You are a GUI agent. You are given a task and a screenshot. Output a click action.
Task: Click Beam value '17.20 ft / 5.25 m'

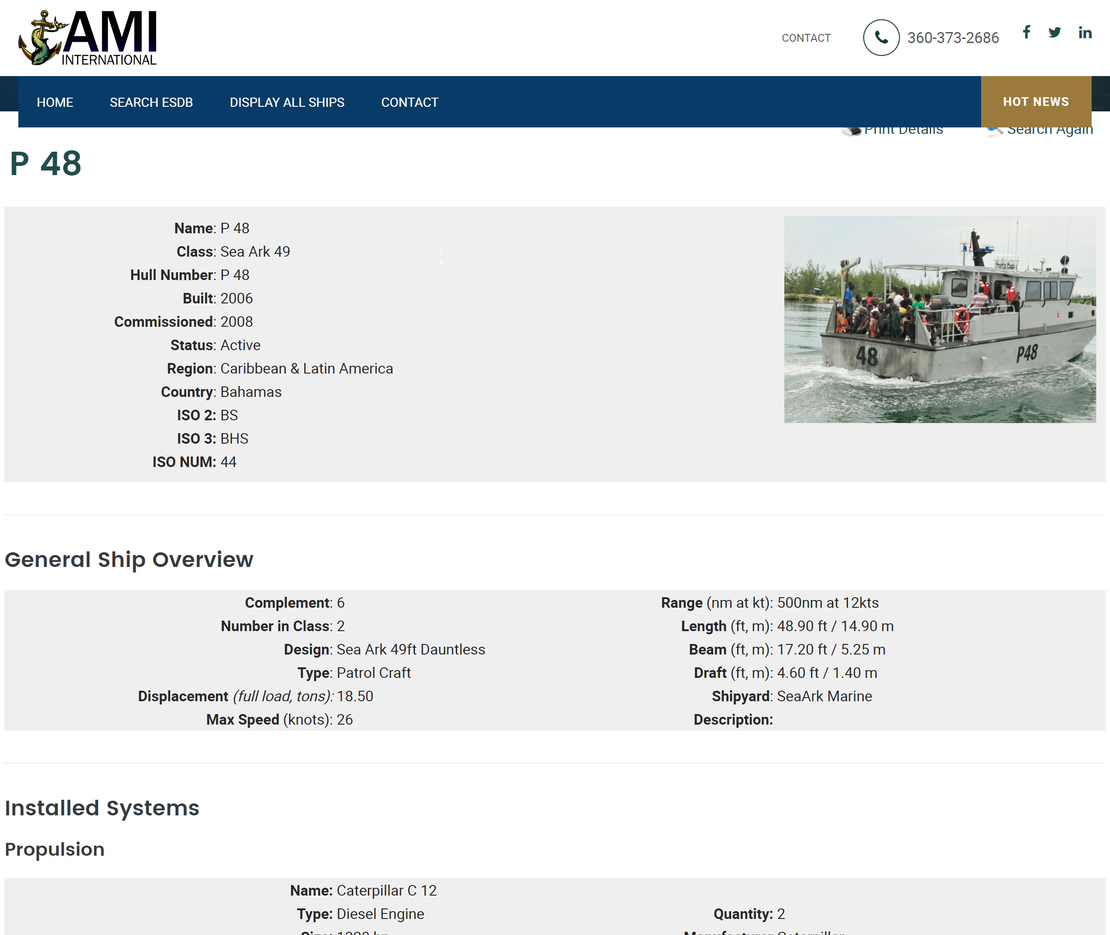pyautogui.click(x=831, y=649)
